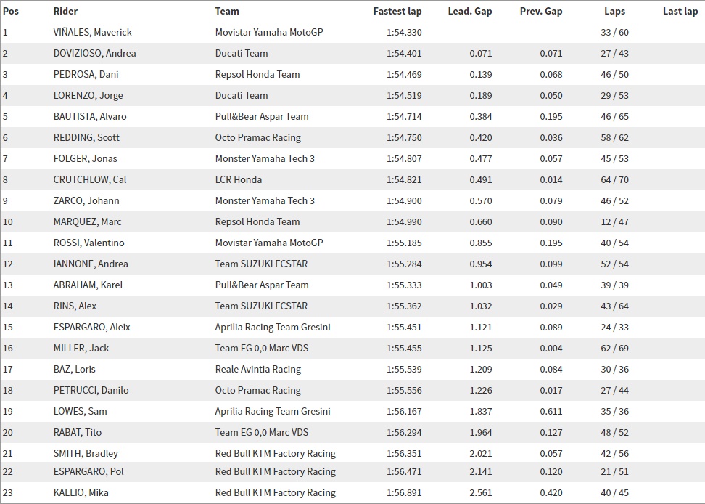Screen dimensions: 705x504
Task: Select KALLIO, Mika in last row
Action: click(x=81, y=493)
